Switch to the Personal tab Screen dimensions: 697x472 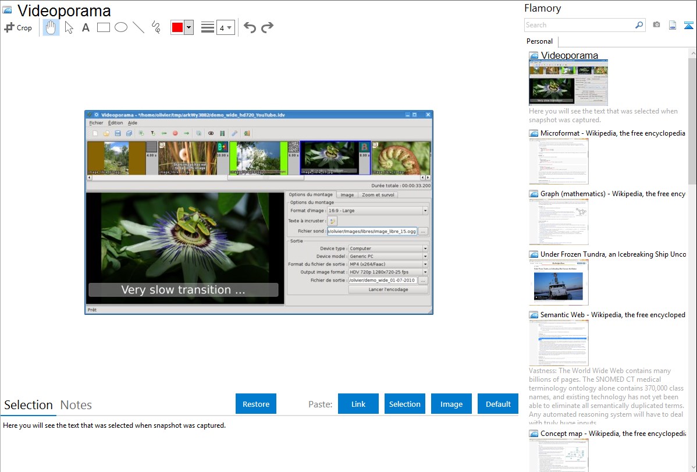click(x=540, y=41)
